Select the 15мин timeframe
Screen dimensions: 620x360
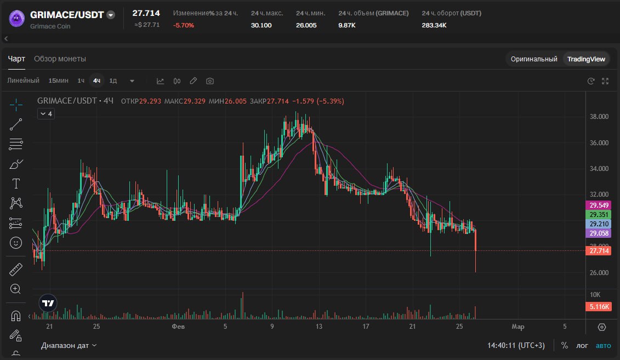58,81
